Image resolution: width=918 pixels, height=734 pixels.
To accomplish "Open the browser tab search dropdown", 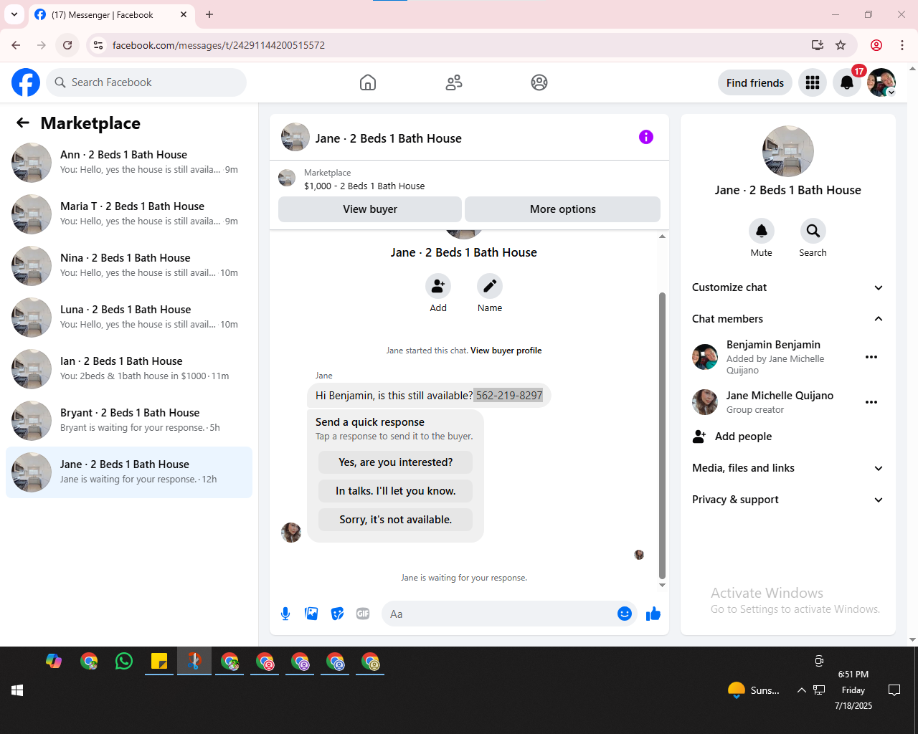I will (14, 14).
